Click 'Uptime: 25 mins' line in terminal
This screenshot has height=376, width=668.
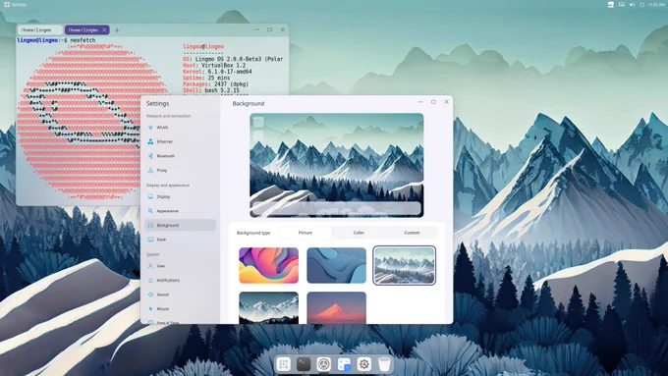(206, 78)
